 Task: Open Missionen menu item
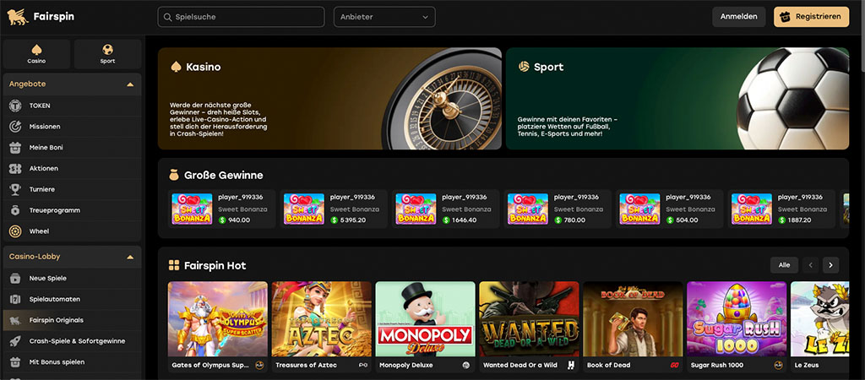click(x=73, y=127)
